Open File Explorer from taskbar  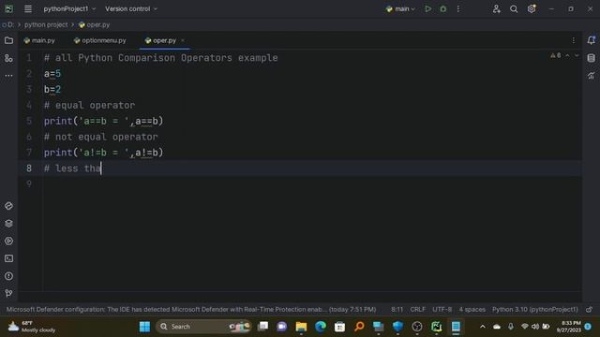coord(301,327)
